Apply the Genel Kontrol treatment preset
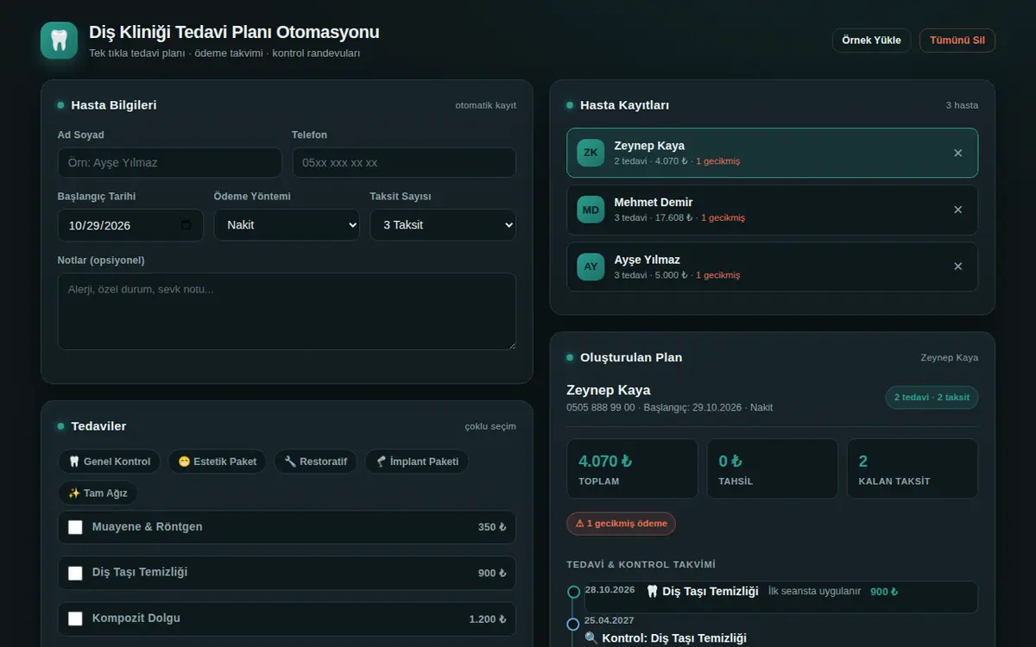The image size is (1036, 647). [110, 462]
